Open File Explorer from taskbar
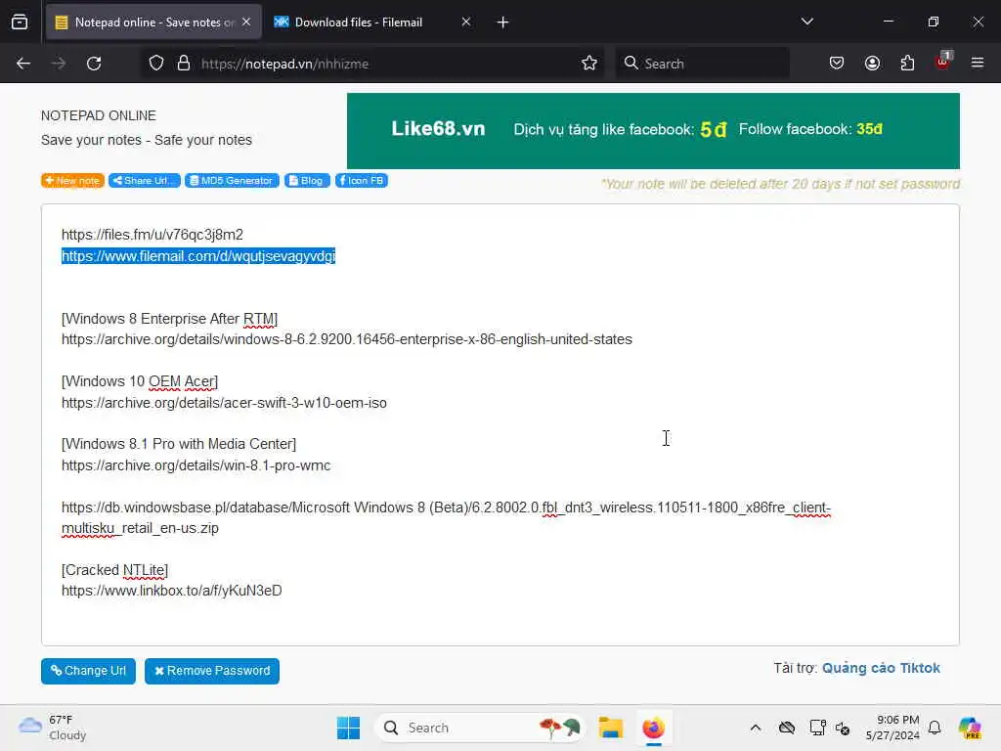The height and width of the screenshot is (751, 1001). pyautogui.click(x=610, y=728)
